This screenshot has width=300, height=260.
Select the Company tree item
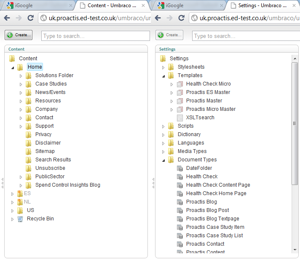[x=46, y=109]
